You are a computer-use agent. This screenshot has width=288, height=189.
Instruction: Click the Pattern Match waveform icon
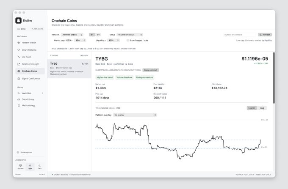pos(19,43)
